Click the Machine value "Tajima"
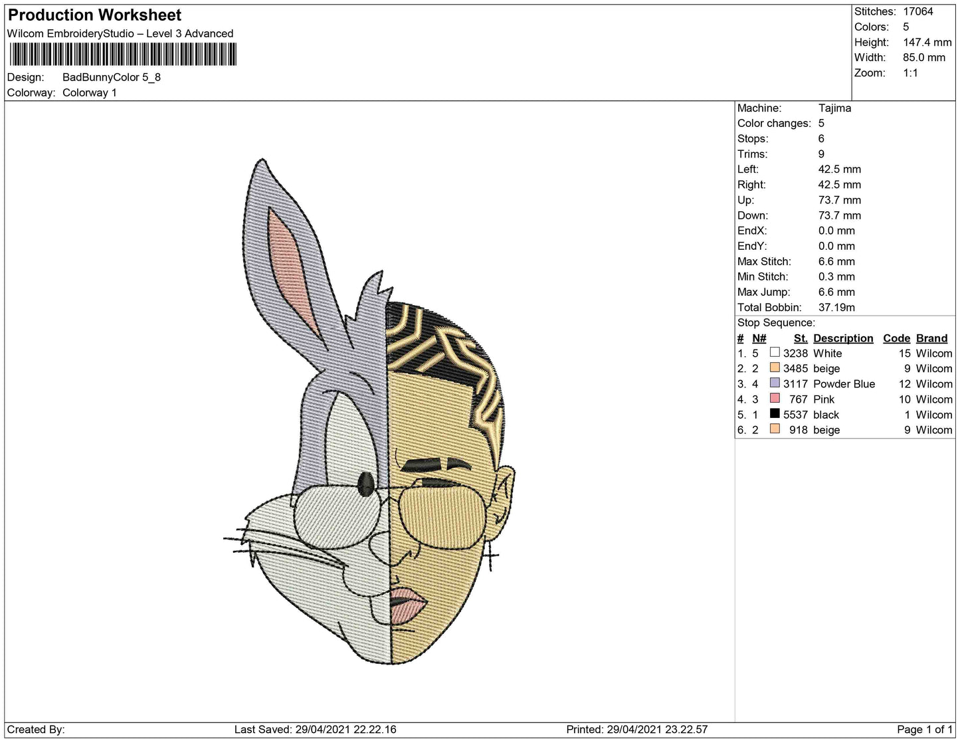 click(834, 108)
